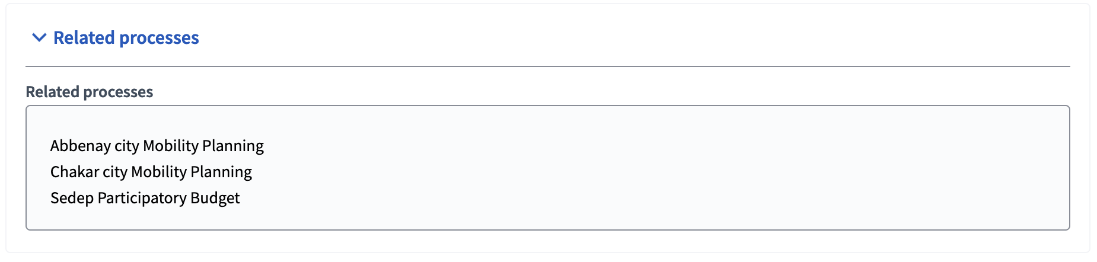This screenshot has width=1097, height=262.
Task: Select Abbenay city Mobility Planning option
Action: point(157,146)
